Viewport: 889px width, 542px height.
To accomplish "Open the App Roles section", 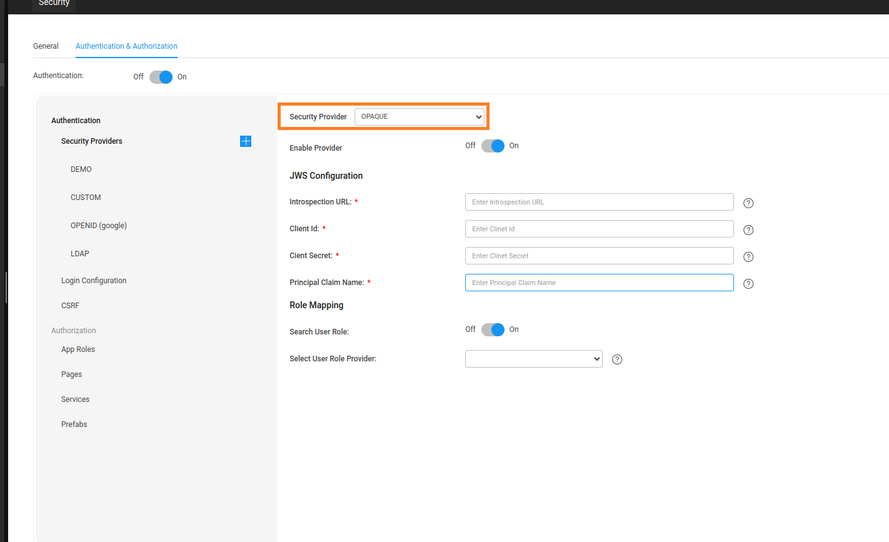I will pyautogui.click(x=78, y=349).
